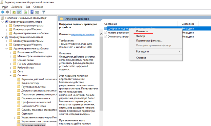Select the Рабочий стол tree item
Screen dimensions: 211x126
pos(26,67)
